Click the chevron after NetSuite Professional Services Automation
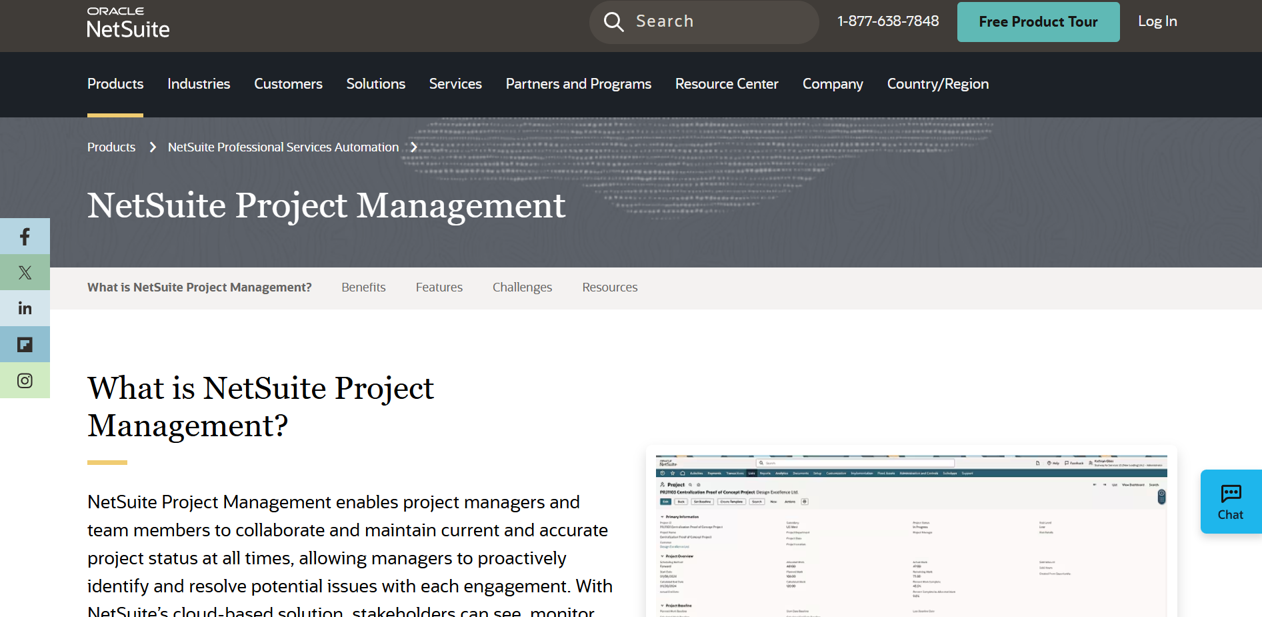1262x617 pixels. tap(414, 147)
